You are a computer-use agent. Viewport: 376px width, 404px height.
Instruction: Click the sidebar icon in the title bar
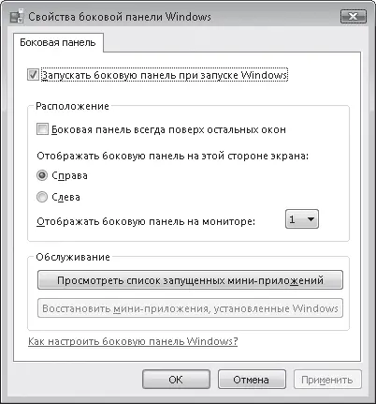[17, 17]
